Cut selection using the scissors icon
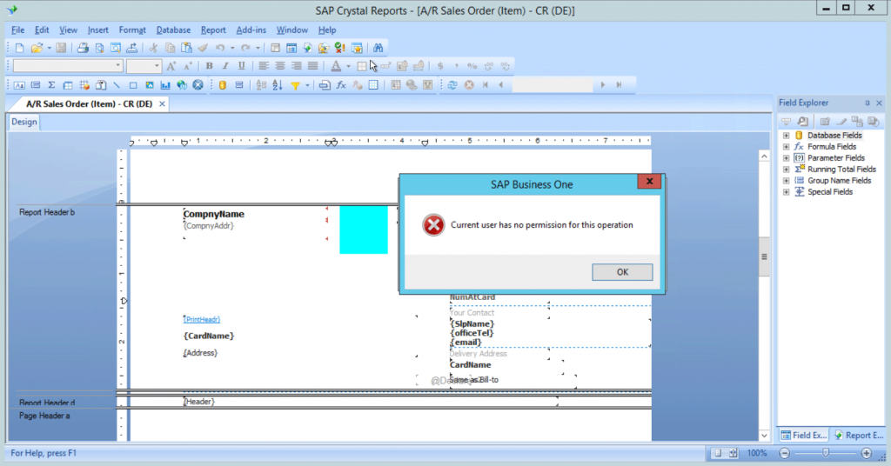The height and width of the screenshot is (466, 891). [153, 48]
